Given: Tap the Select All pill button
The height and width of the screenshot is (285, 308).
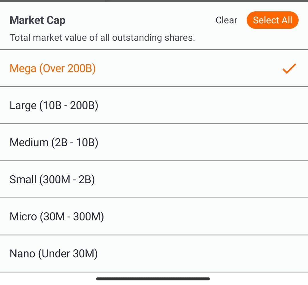Looking at the screenshot, I should point(272,20).
